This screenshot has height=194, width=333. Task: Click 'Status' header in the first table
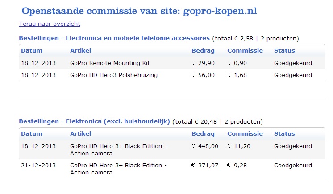(x=284, y=50)
